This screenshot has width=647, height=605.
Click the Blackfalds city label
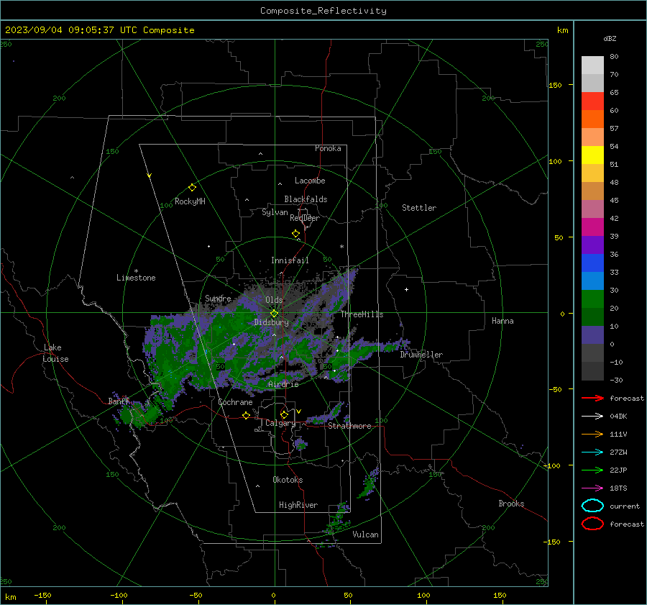point(306,199)
